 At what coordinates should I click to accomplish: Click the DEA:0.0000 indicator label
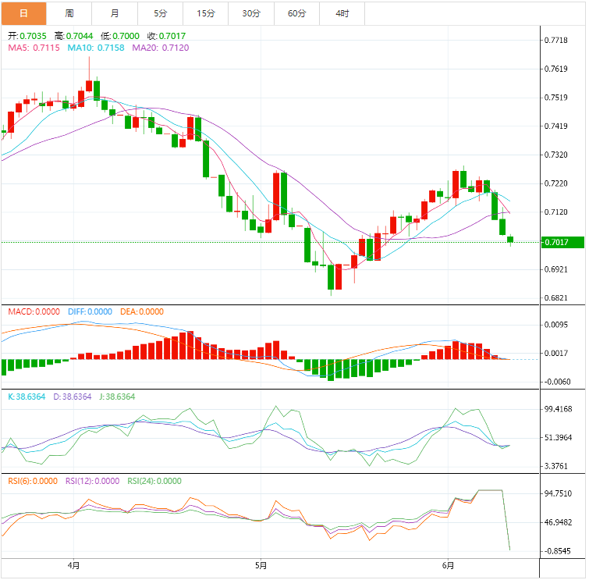[142, 311]
